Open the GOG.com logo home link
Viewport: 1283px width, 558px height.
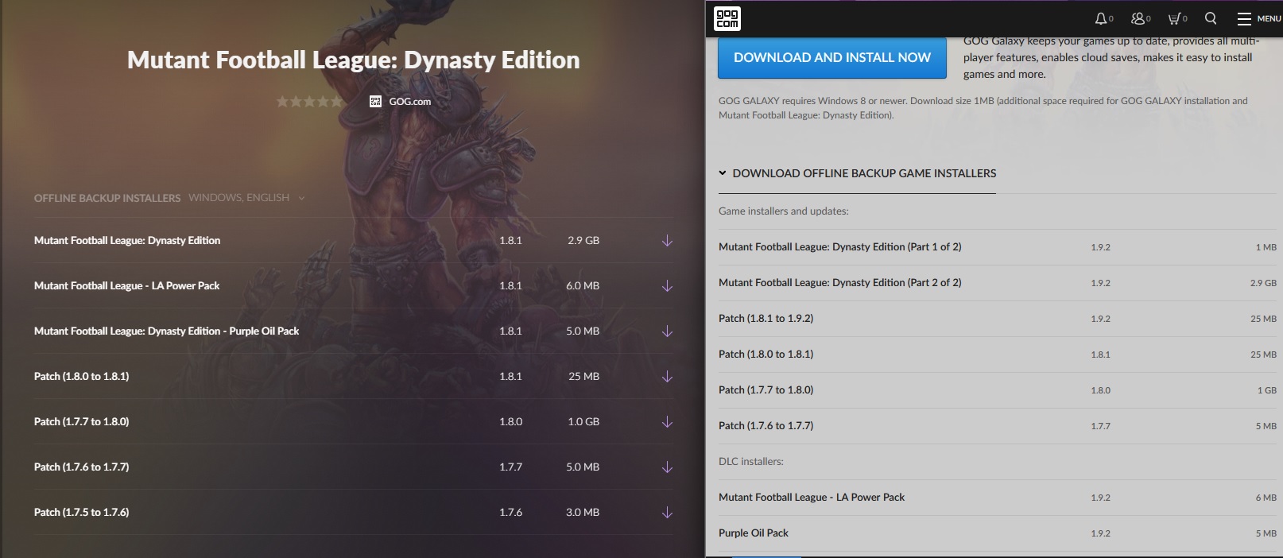pyautogui.click(x=727, y=17)
